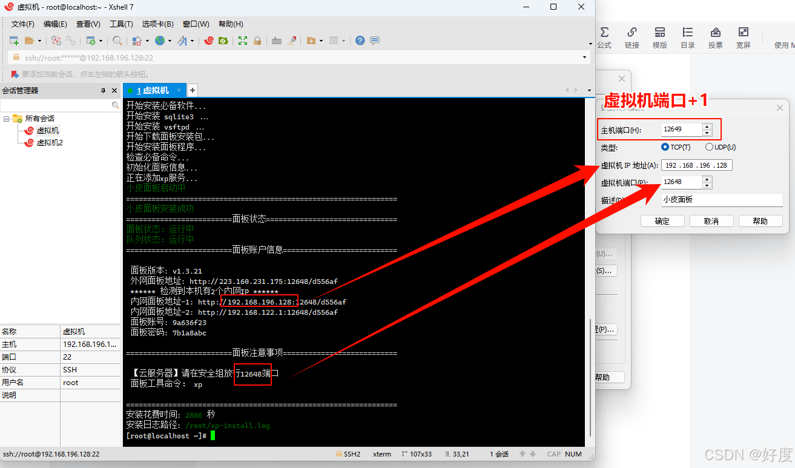Viewport: 795px width, 468px height.
Task: Open Help via blue question icon
Action: (360, 41)
